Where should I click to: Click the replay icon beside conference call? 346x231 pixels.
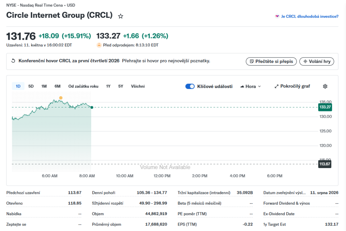(13, 61)
